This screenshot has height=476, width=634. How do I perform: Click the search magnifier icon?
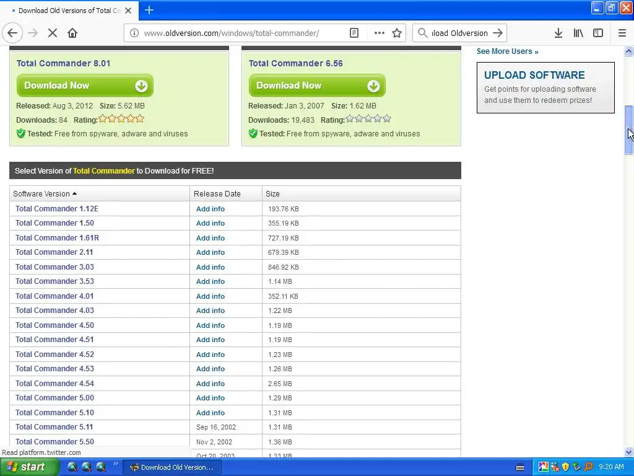pyautogui.click(x=422, y=33)
